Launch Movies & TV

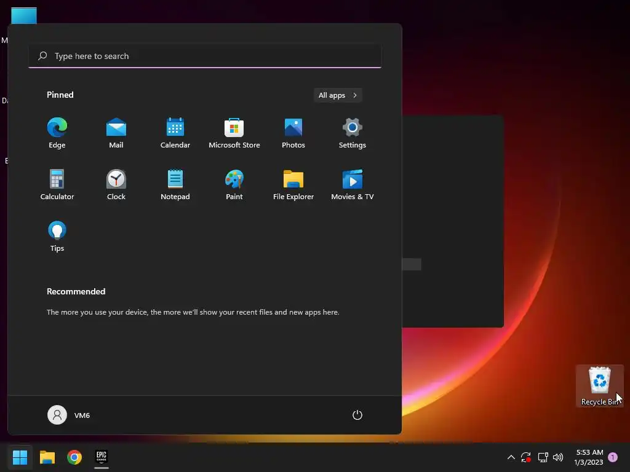click(x=353, y=184)
